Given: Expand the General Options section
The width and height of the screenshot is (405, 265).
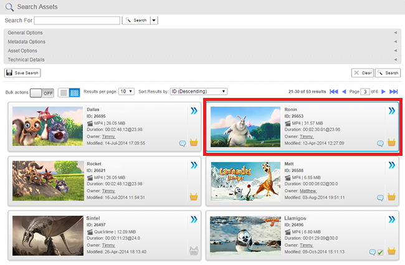Looking at the screenshot, I should (x=202, y=32).
